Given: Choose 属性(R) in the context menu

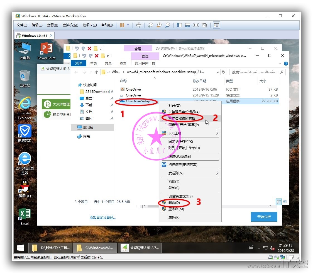Looking at the screenshot, I should 190,218.
